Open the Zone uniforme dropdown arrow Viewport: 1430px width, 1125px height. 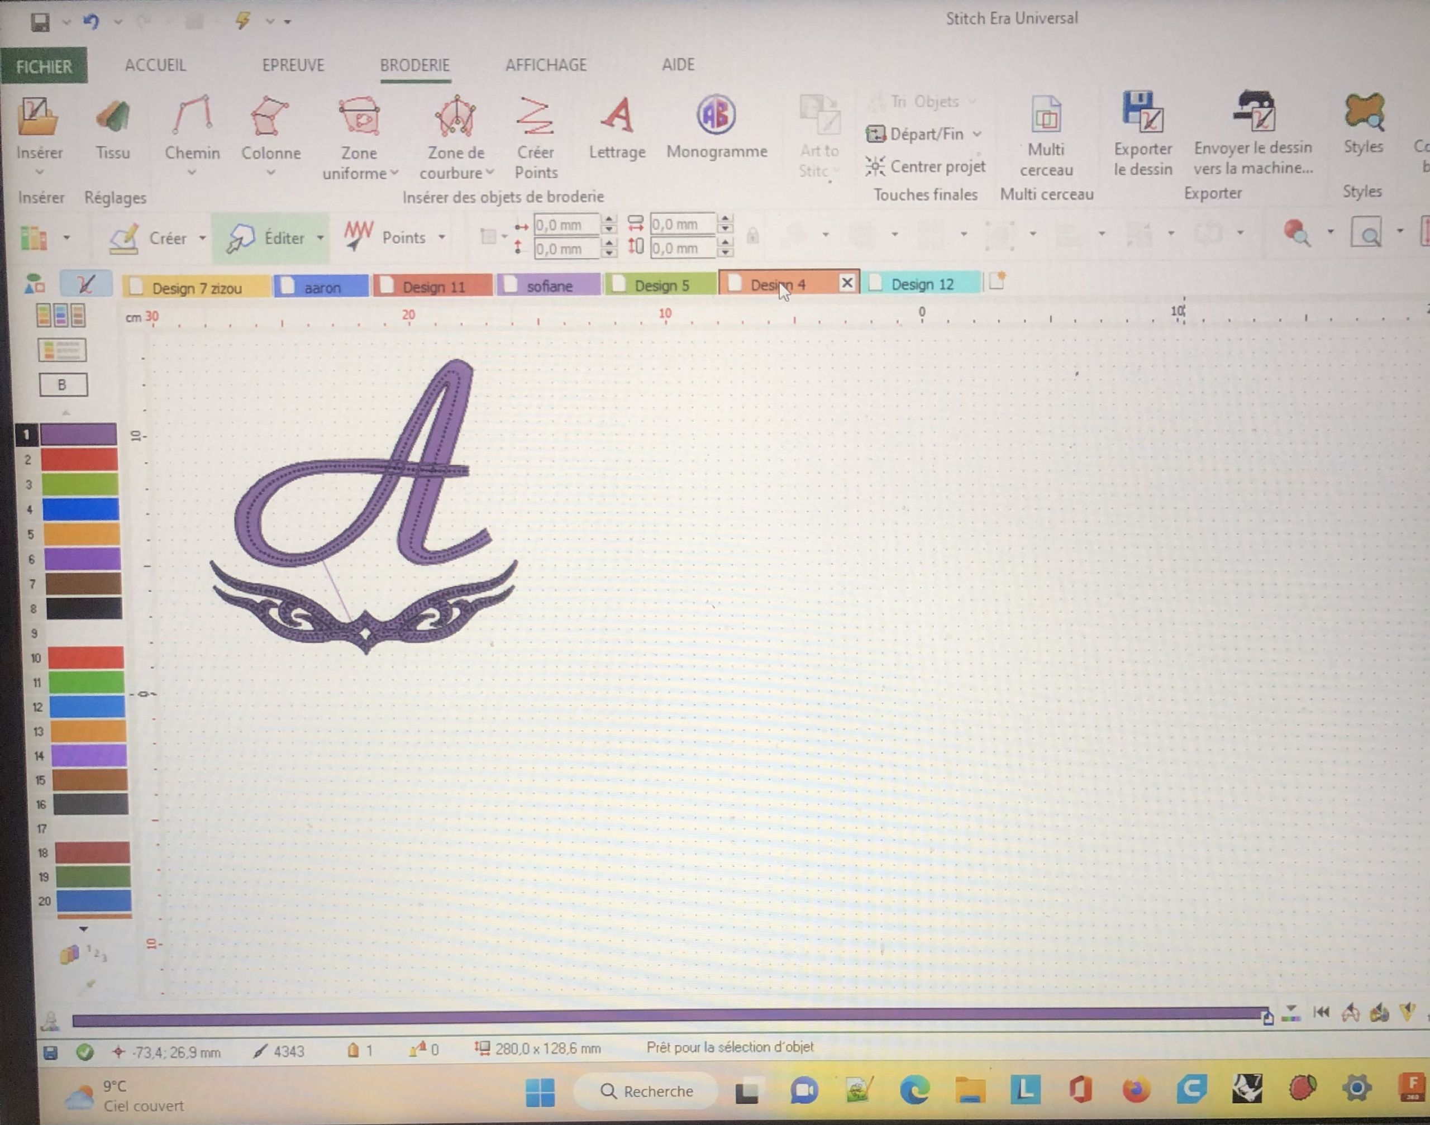394,173
